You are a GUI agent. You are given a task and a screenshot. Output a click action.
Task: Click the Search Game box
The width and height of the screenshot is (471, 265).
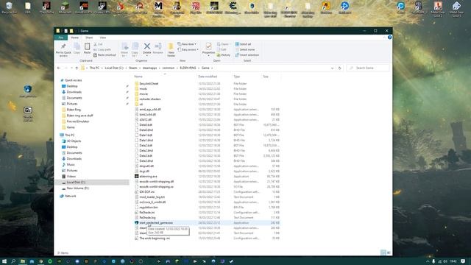(368, 68)
